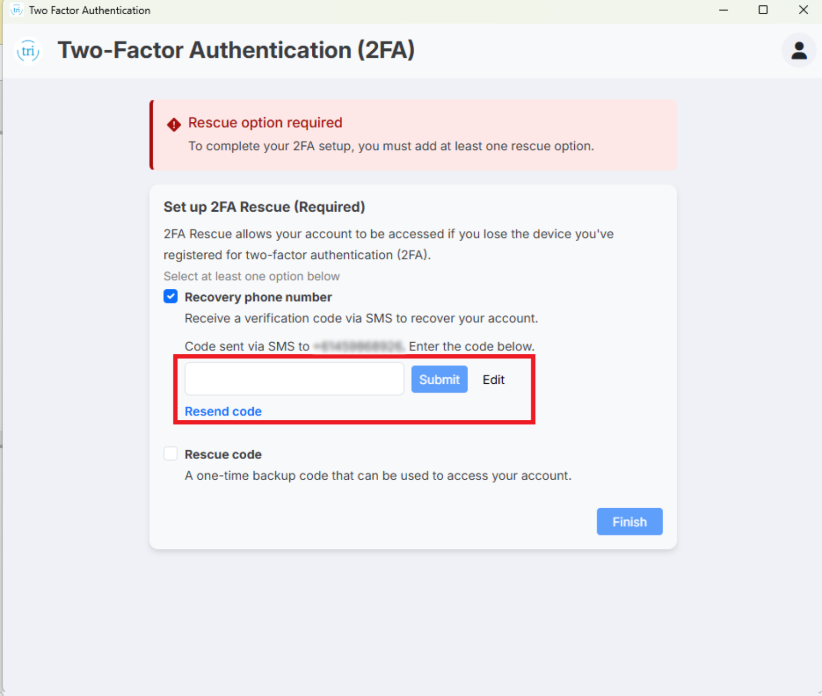
Task: Click the Finish button
Action: (630, 521)
